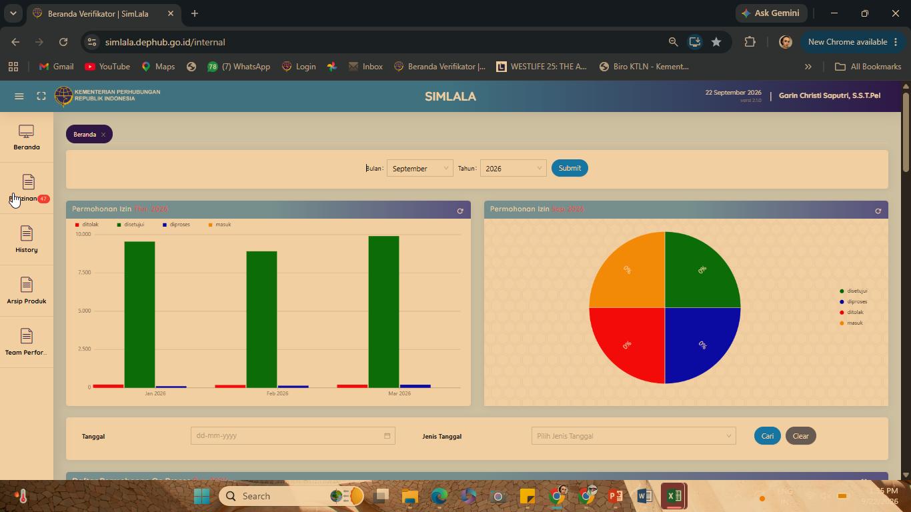Viewport: 911px width, 512px height.
Task: Open Arsip Produk from the sidebar
Action: point(27,291)
